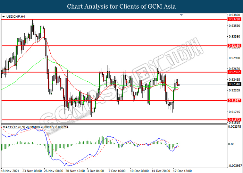Click the MACD 0.00 zero level label

[x=232, y=144]
